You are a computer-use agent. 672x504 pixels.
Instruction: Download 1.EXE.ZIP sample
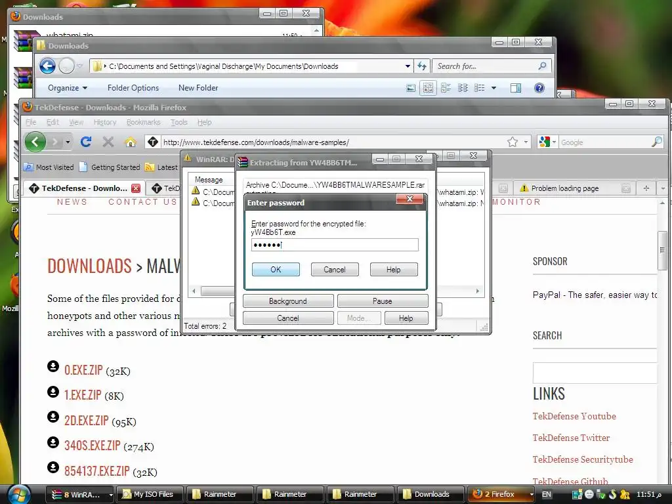pyautogui.click(x=83, y=394)
